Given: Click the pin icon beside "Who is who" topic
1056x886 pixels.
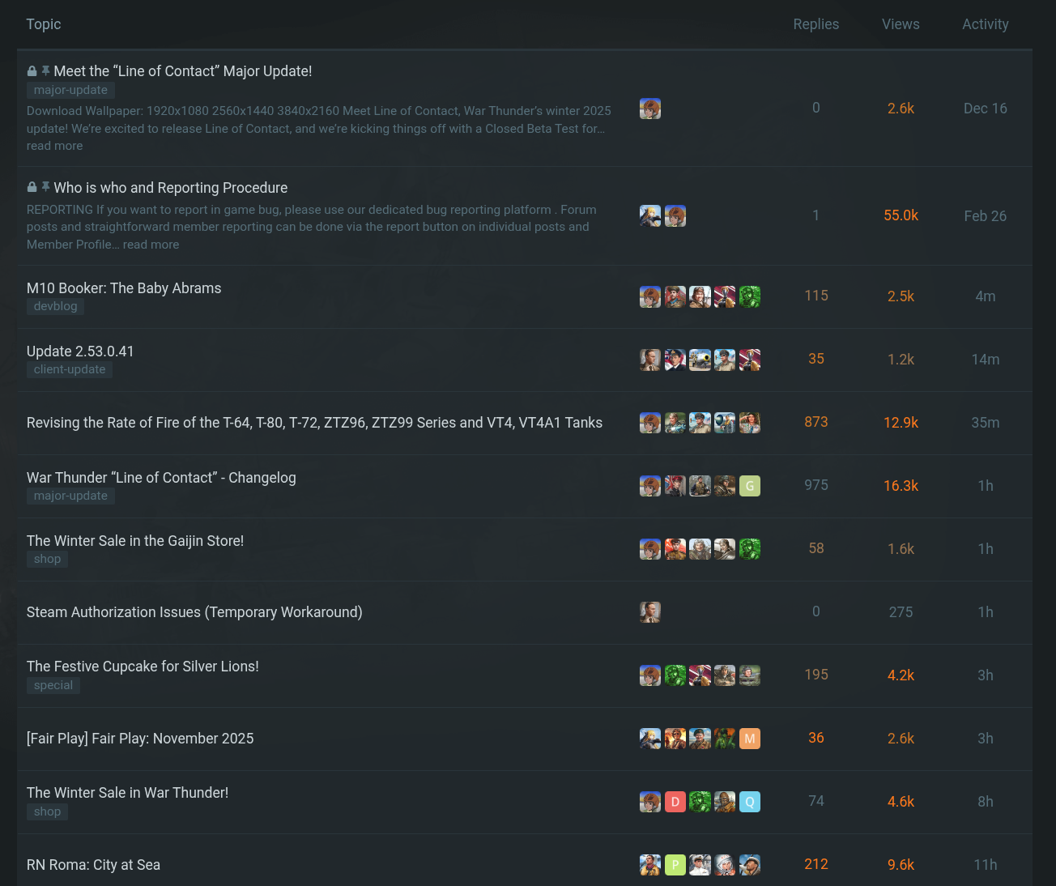Looking at the screenshot, I should [x=46, y=188].
